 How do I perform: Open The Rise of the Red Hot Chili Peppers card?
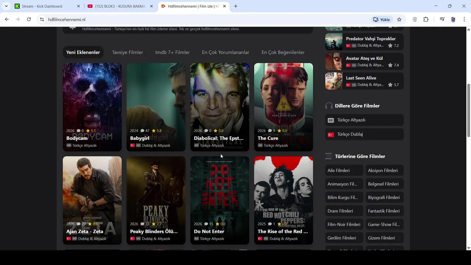[284, 200]
